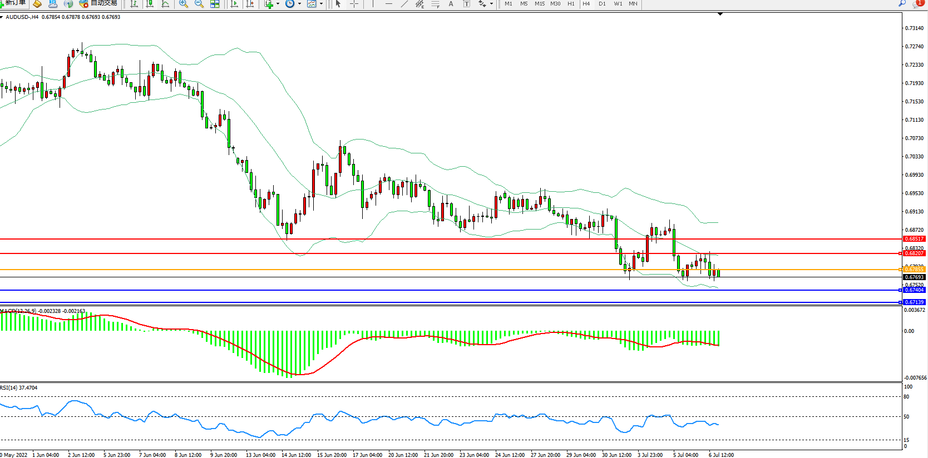The height and width of the screenshot is (458, 928).
Task: Click the Zoom In magnifier icon
Action: 184,4
